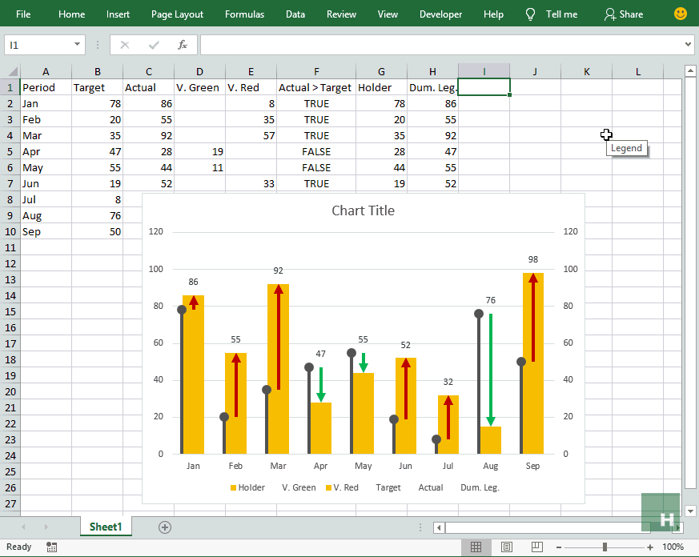Click the Chart Title text

click(363, 210)
